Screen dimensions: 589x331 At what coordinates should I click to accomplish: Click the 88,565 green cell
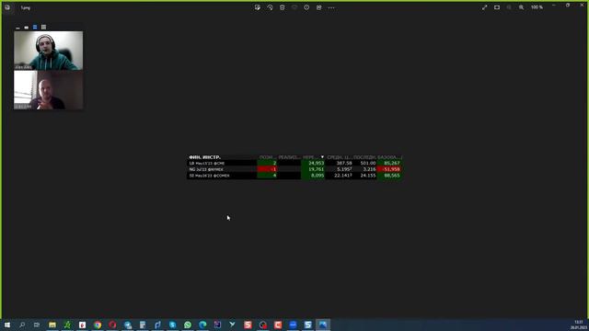pyautogui.click(x=389, y=176)
